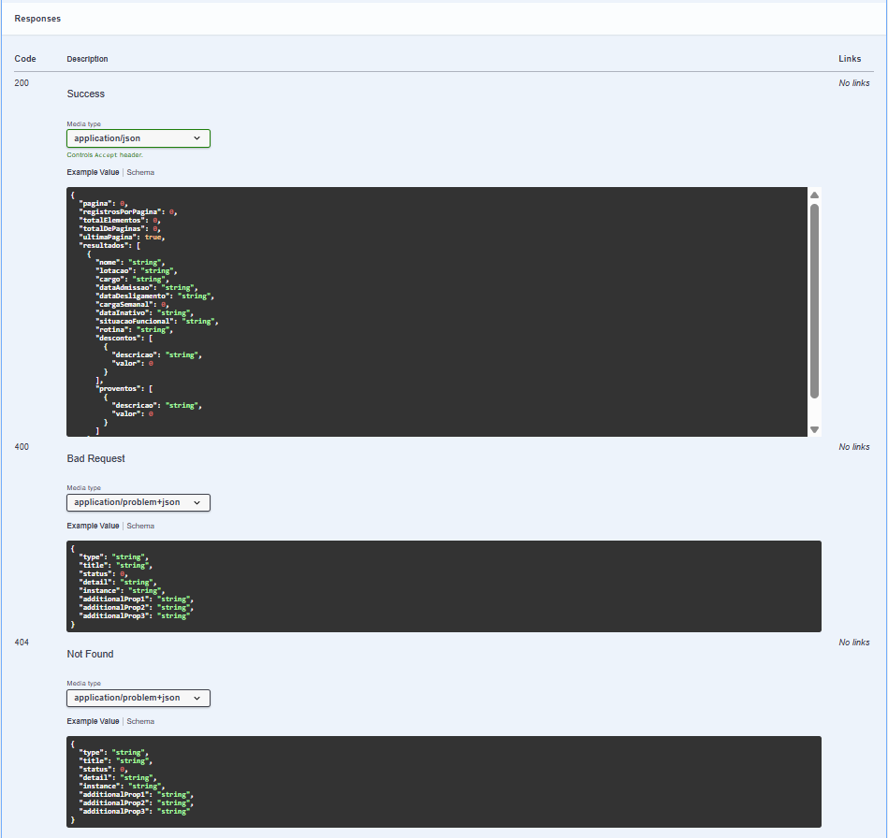The height and width of the screenshot is (838, 888).
Task: Click the "ultimaPagina": true line
Action: [x=122, y=238]
